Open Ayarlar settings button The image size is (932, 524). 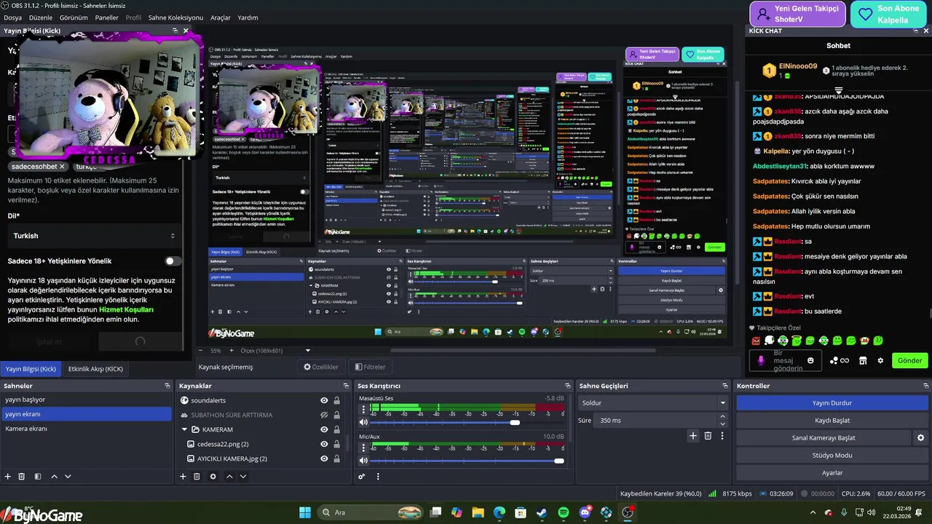[x=832, y=472]
